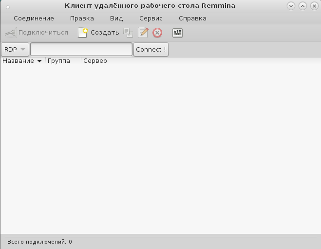Image resolution: width=321 pixels, height=249 pixels.
Task: Click the Подключиться toolbar label
Action: 43,33
